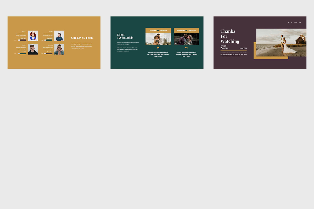The image size is (314, 209).
Task: Click the quote mark icon under Robert and Tamara's photo
Action: pos(186,48)
